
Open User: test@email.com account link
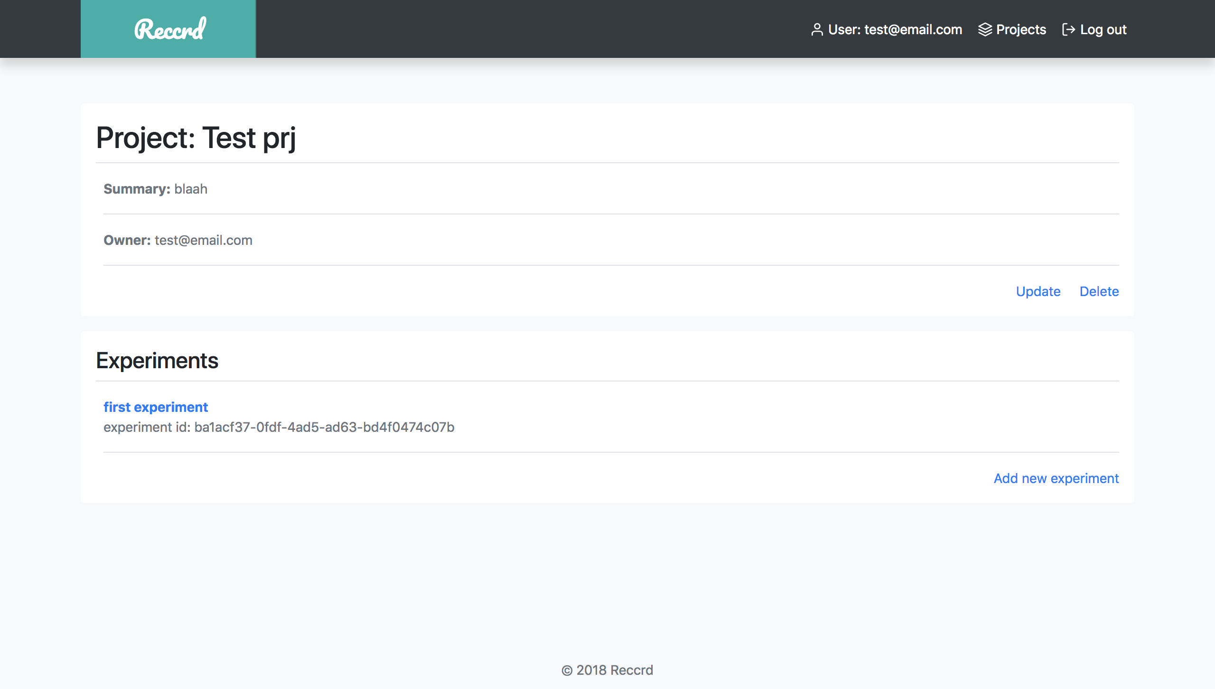895,29
